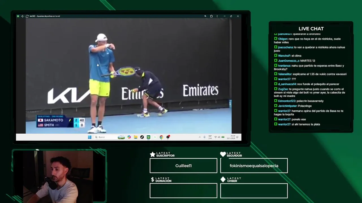Go back in the bet365 window
The width and height of the screenshot is (362, 203).
pos(23,16)
